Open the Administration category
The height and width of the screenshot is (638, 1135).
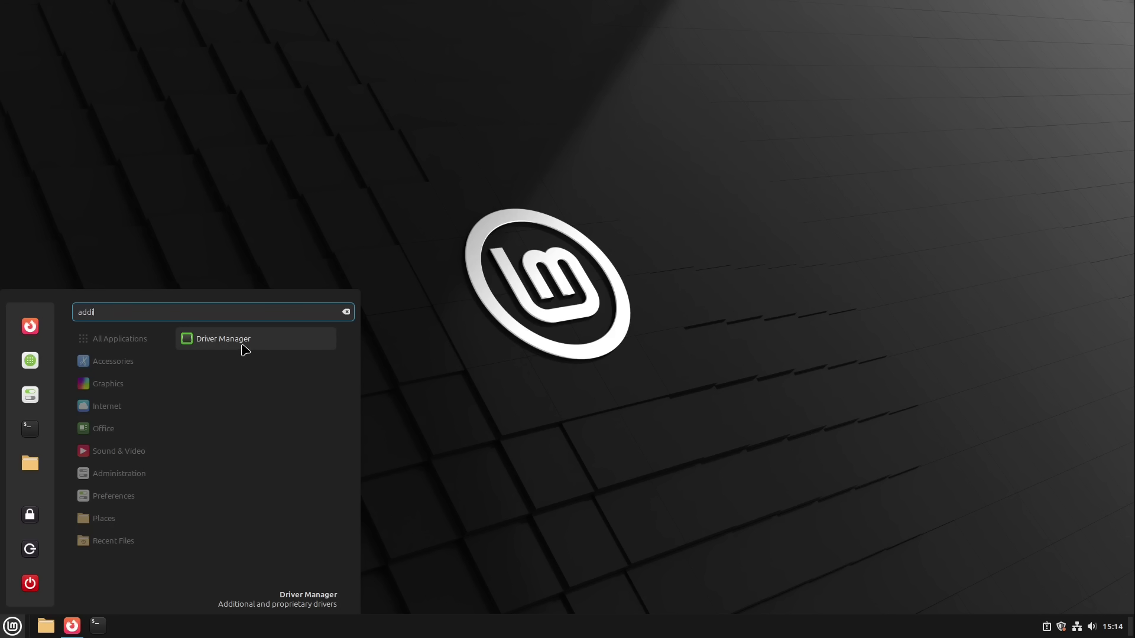[x=118, y=473]
